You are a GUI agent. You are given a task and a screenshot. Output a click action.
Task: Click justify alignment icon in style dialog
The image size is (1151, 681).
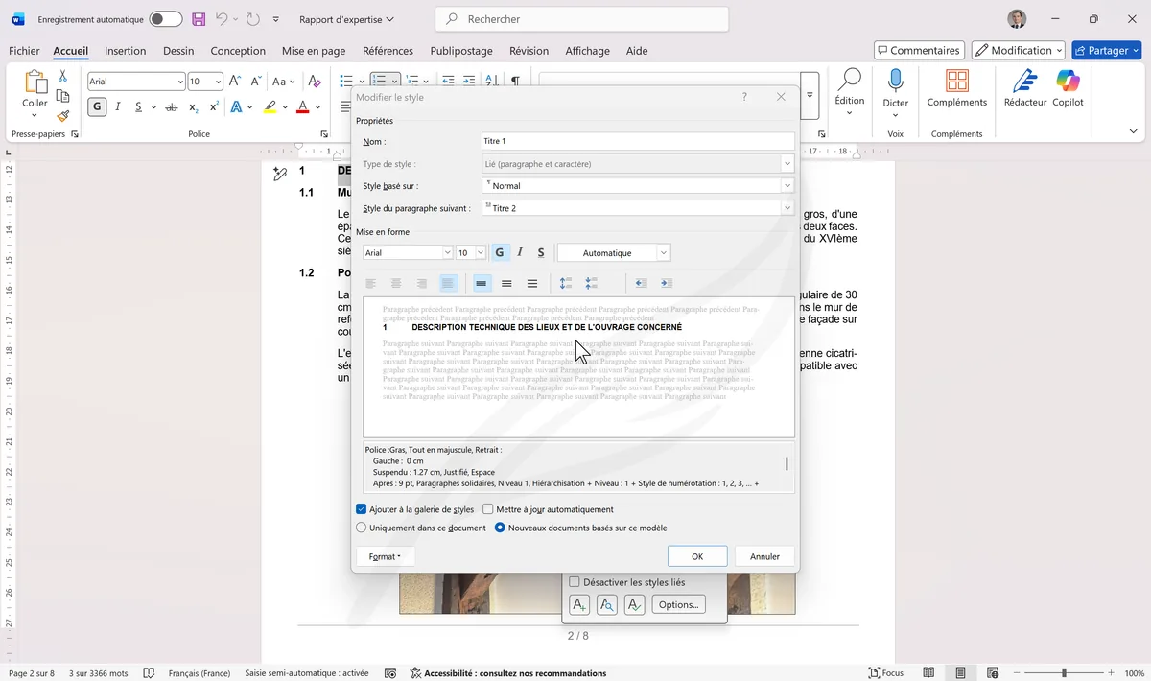click(448, 283)
